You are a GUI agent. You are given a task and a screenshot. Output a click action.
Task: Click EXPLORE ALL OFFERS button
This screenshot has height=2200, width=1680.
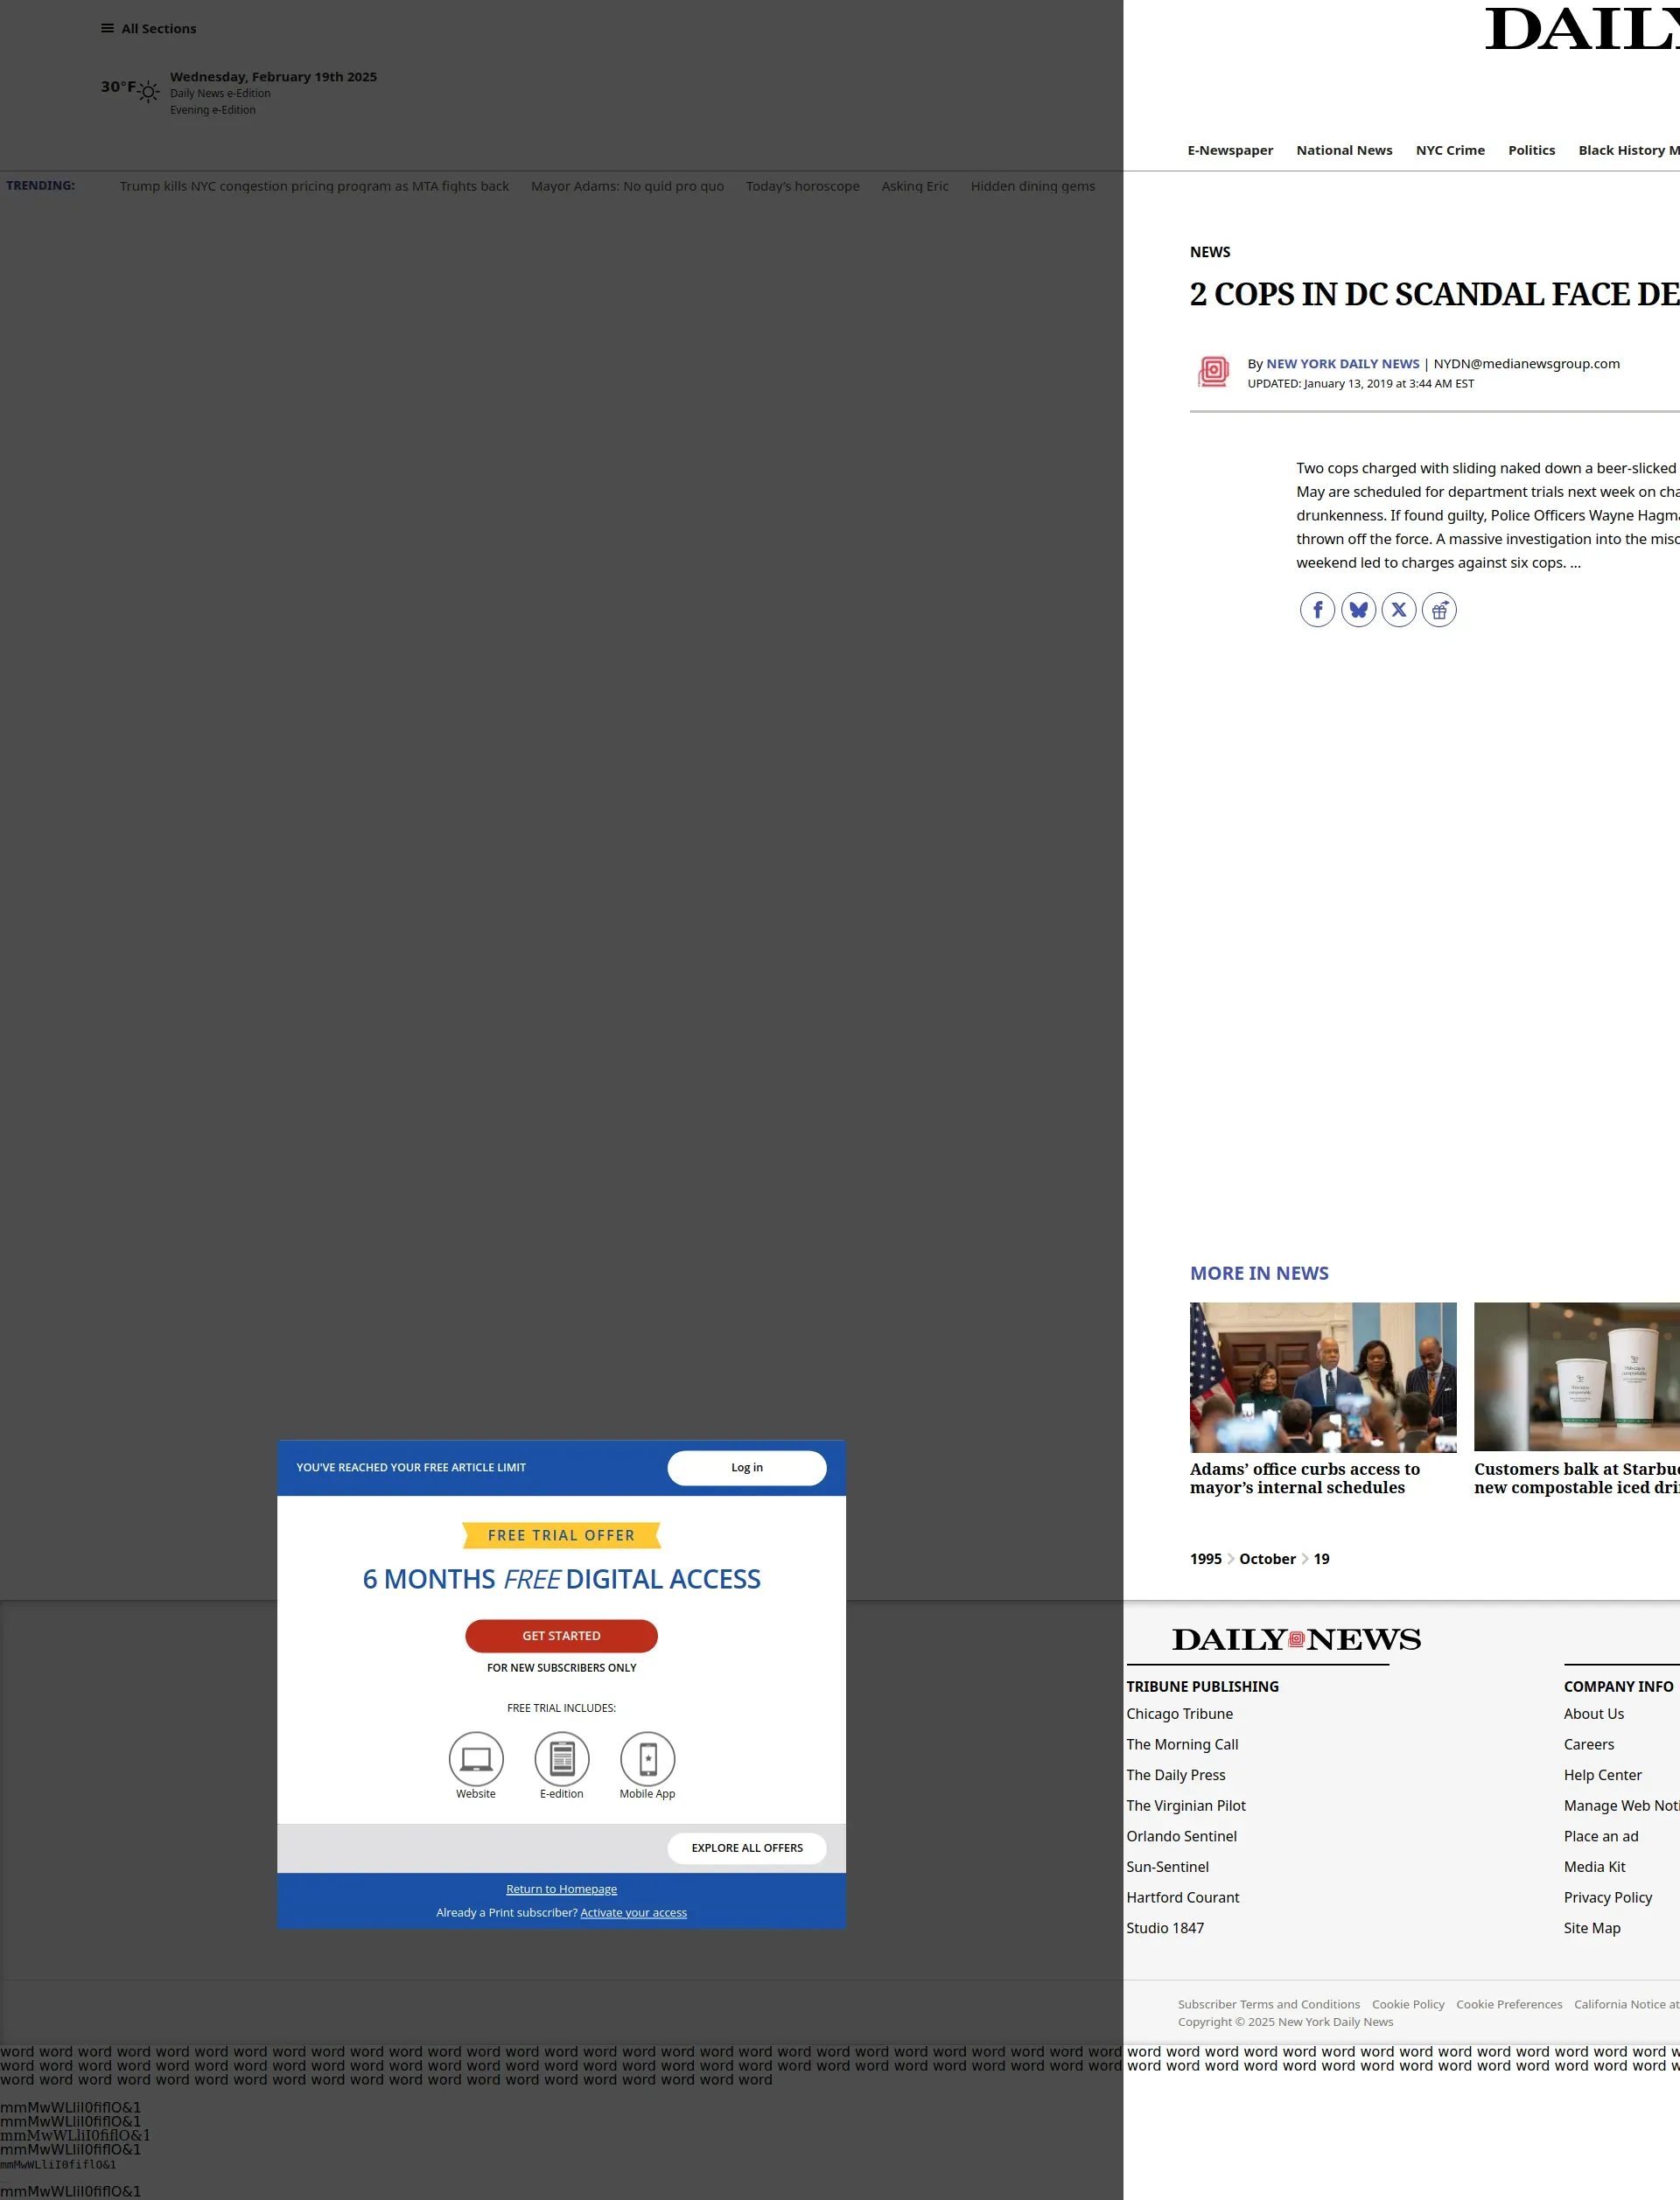click(746, 1847)
